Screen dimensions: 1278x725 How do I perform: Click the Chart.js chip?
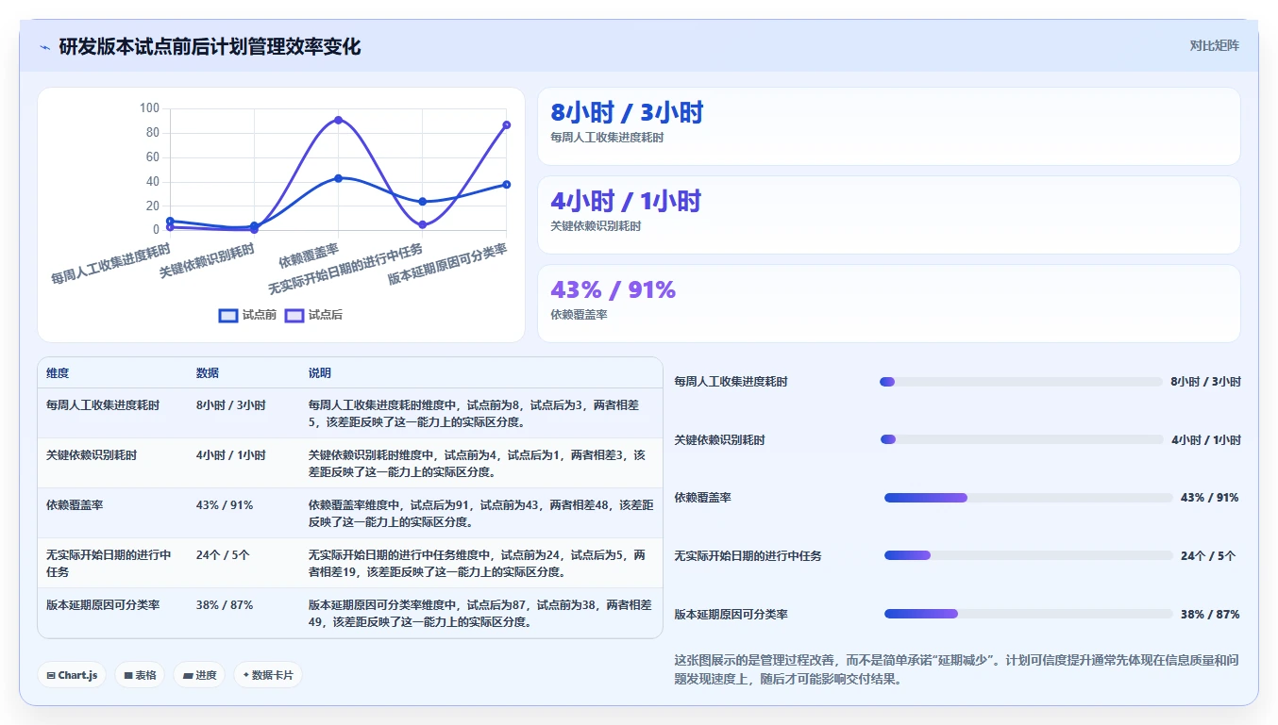click(72, 675)
